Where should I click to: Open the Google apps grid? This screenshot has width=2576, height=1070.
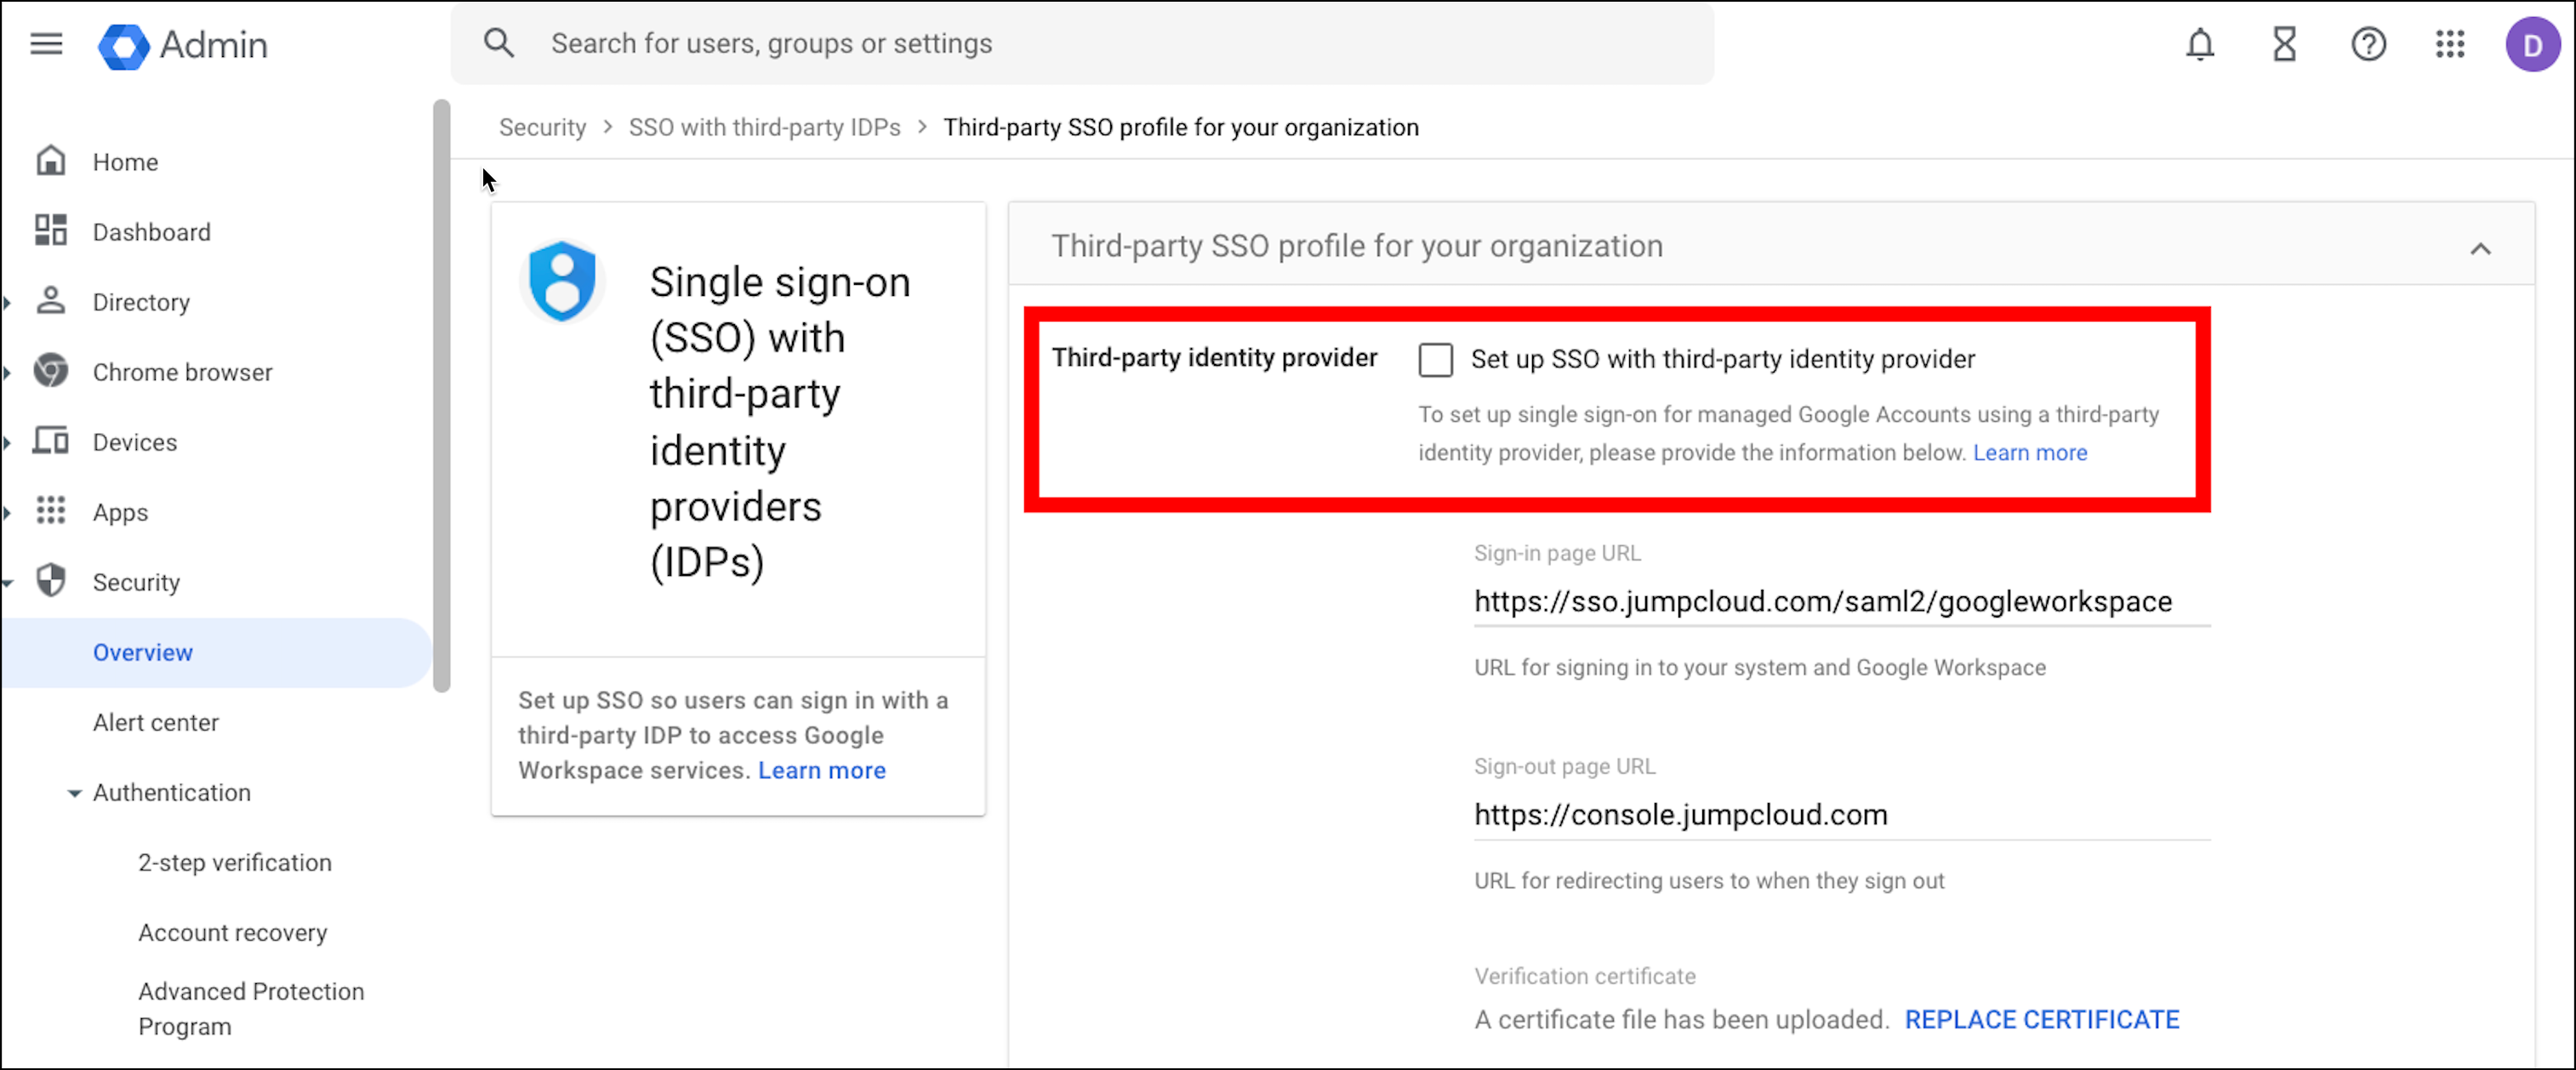[2450, 44]
